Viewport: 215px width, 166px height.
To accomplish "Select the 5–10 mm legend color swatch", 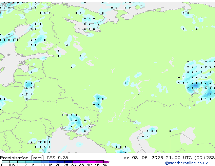I will tap(37, 162).
